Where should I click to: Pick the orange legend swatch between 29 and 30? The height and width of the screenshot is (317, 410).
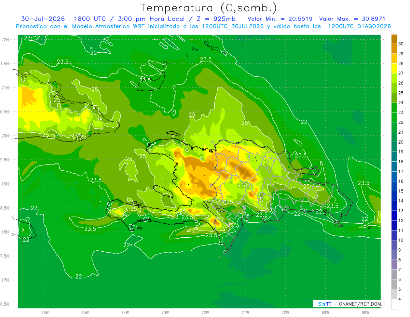coord(394,49)
